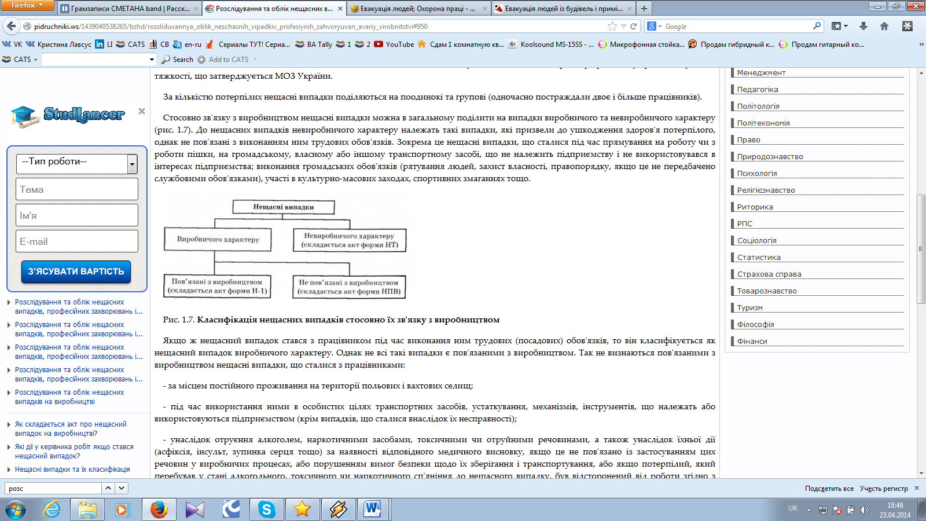The width and height of the screenshot is (926, 521).
Task: Toggle Учесть регистр match case option
Action: (x=884, y=488)
